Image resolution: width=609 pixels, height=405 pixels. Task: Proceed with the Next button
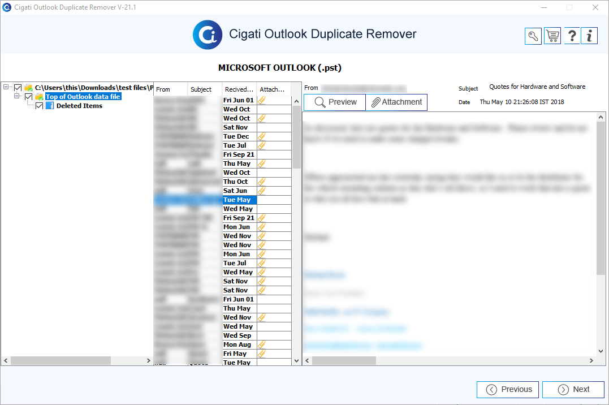(x=573, y=390)
